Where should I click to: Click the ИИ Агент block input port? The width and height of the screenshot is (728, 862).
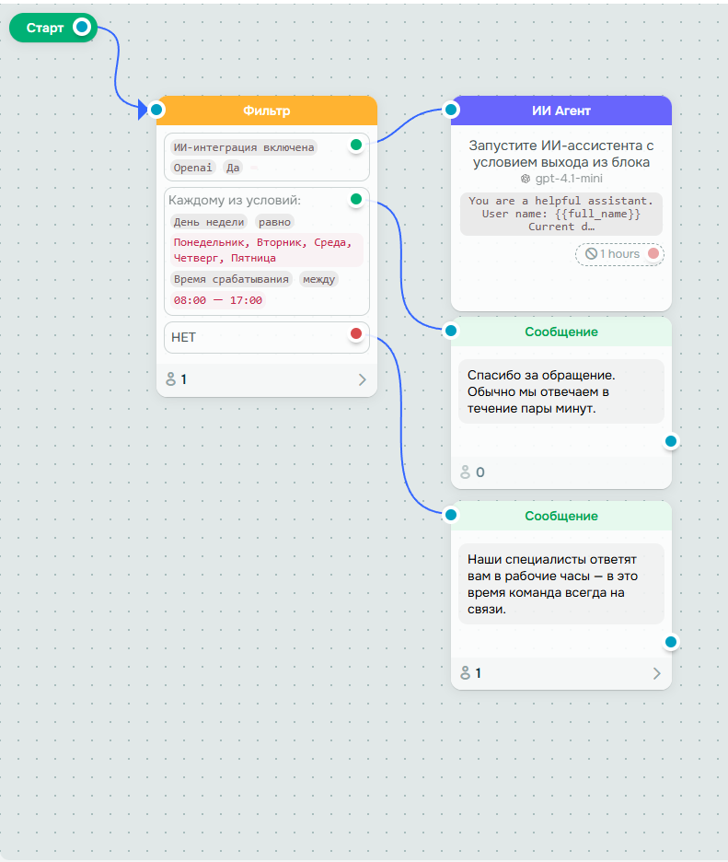pyautogui.click(x=451, y=110)
